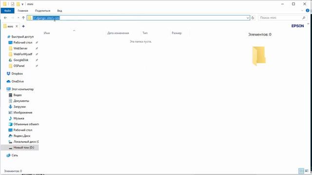The width and height of the screenshot is (312, 175).
Task: Open recent locations dropdown arrow
Action: pyautogui.click(x=19, y=18)
